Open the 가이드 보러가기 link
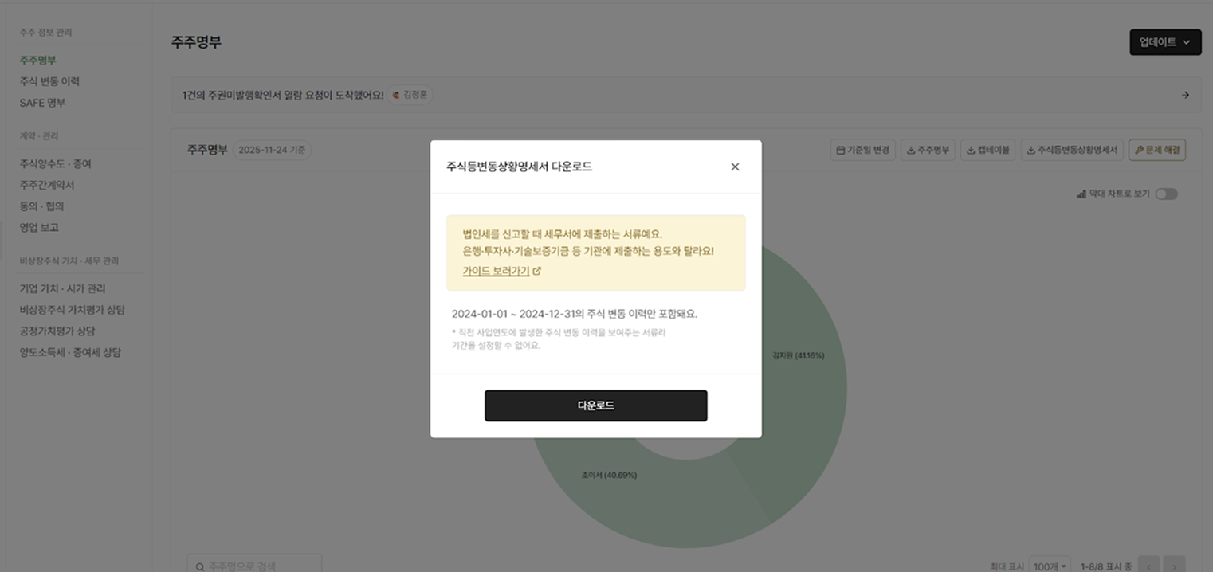This screenshot has width=1213, height=572. pos(495,271)
